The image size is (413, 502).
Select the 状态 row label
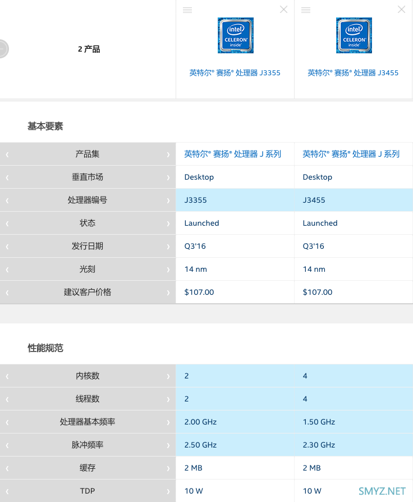click(88, 223)
